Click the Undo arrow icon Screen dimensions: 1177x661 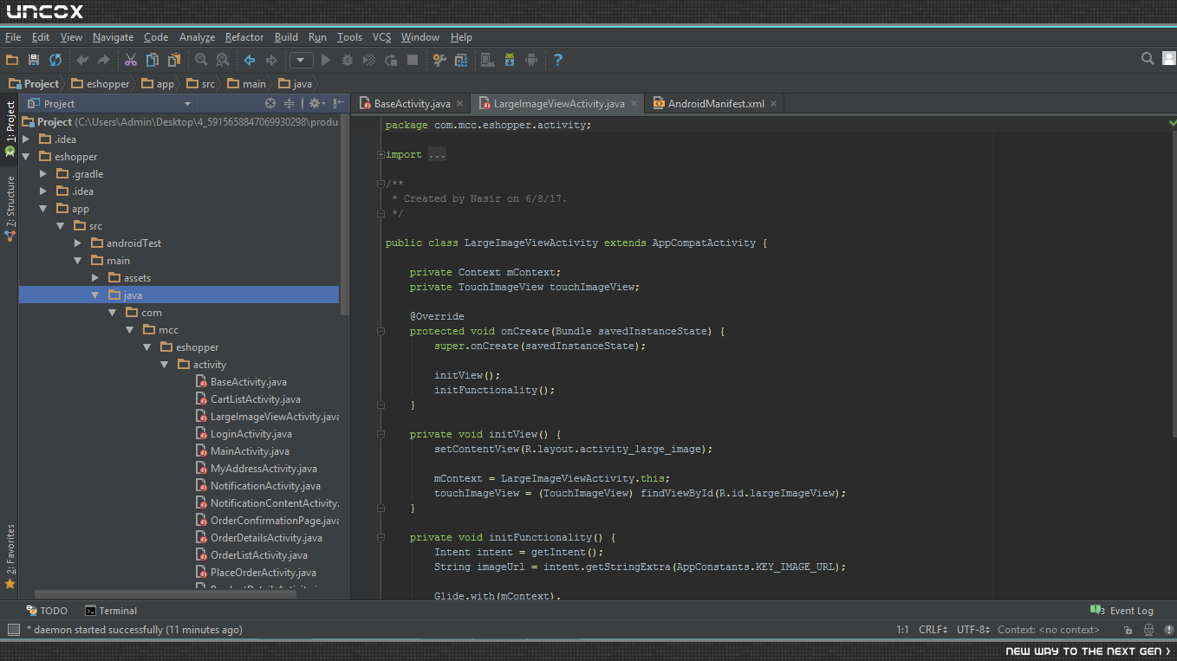pos(82,60)
